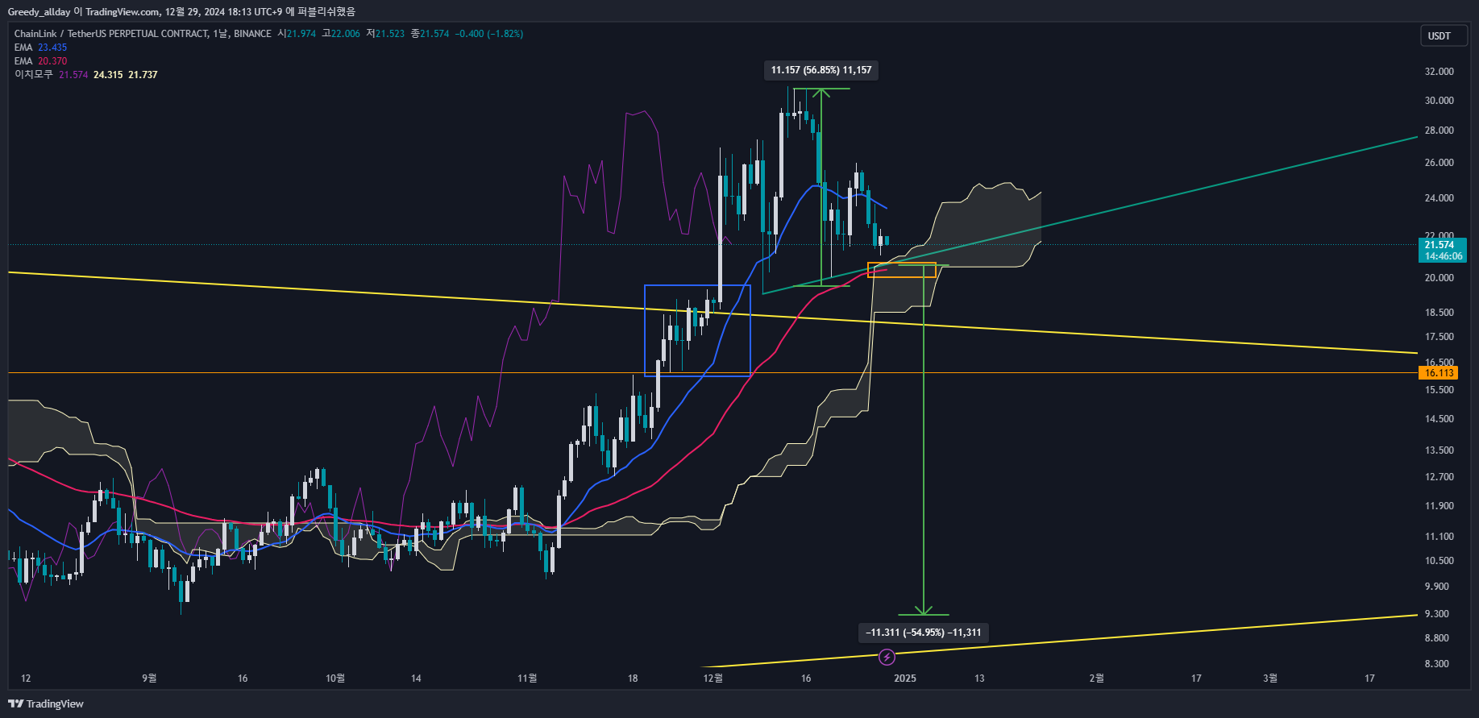
Task: Open the USDT currency selector
Action: [x=1444, y=35]
